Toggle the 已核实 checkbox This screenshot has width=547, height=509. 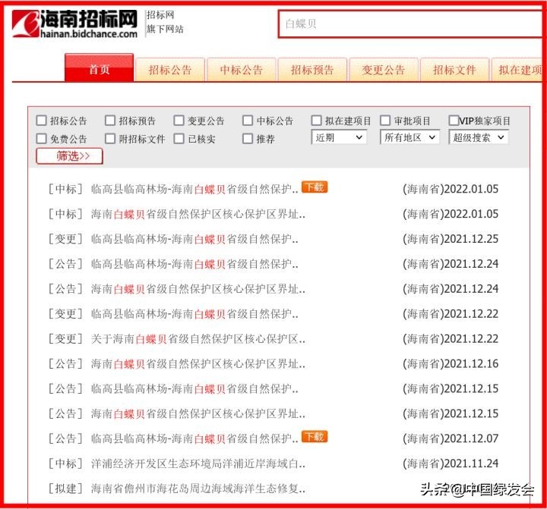click(179, 139)
